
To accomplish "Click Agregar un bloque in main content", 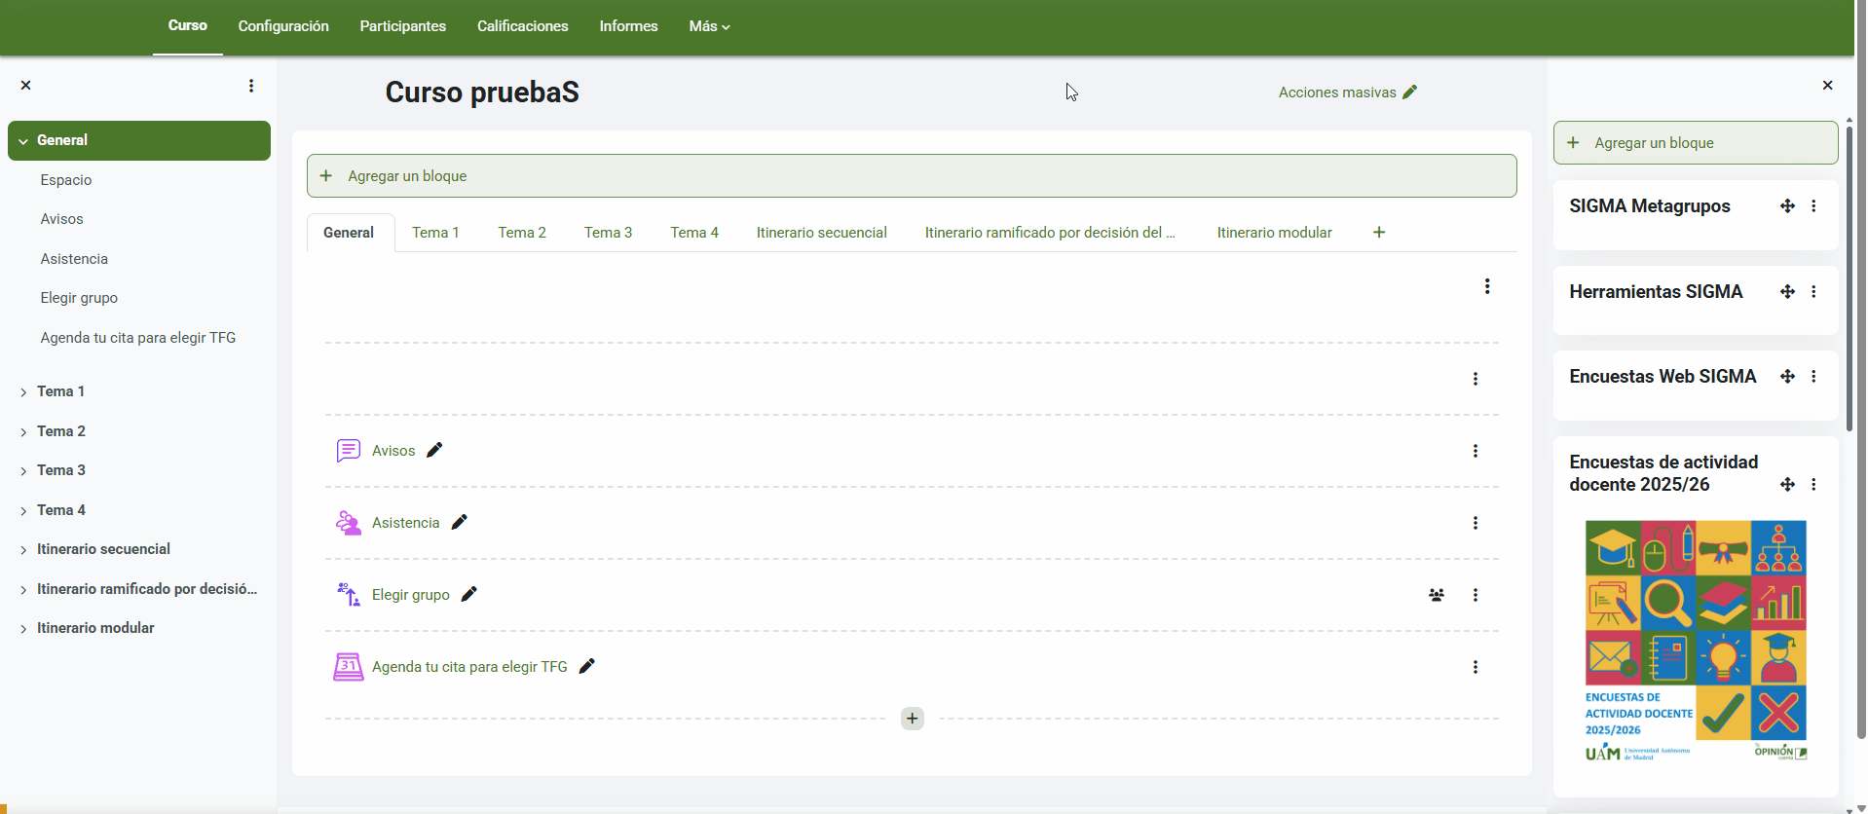I will (x=912, y=176).
